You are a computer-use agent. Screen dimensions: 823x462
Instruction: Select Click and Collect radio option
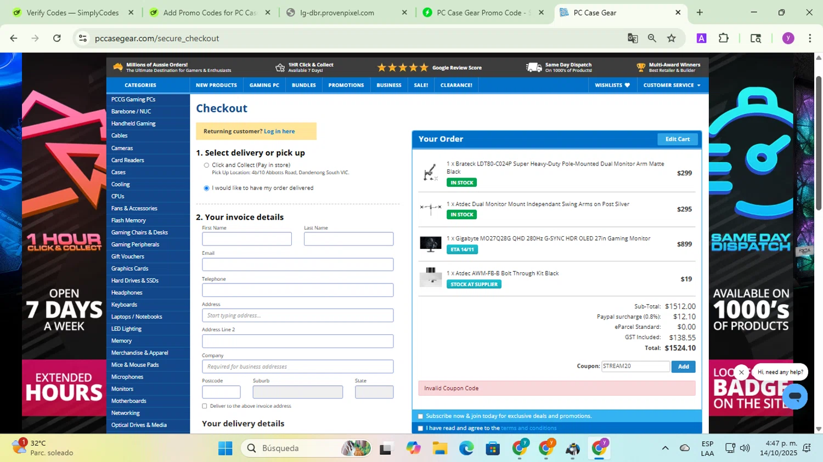click(206, 165)
